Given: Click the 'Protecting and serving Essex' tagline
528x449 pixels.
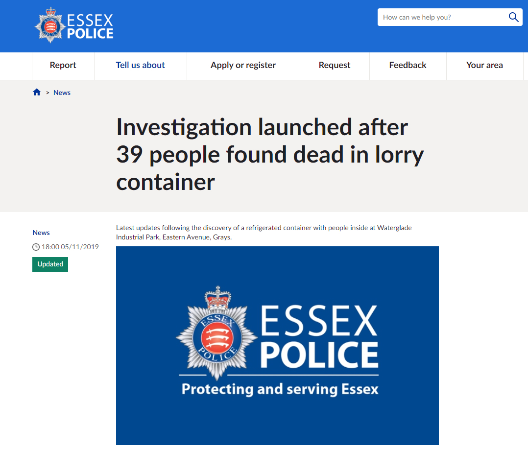Looking at the screenshot, I should (280, 389).
